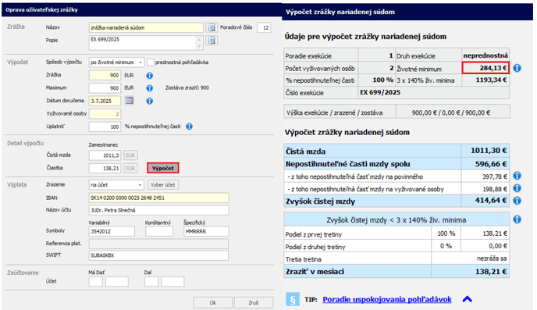
Task: Collapse the TIP section with chevron arrow
Action: tap(467, 299)
